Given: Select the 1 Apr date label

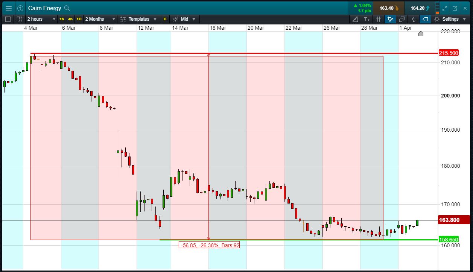Looking at the screenshot, I should 406,28.
